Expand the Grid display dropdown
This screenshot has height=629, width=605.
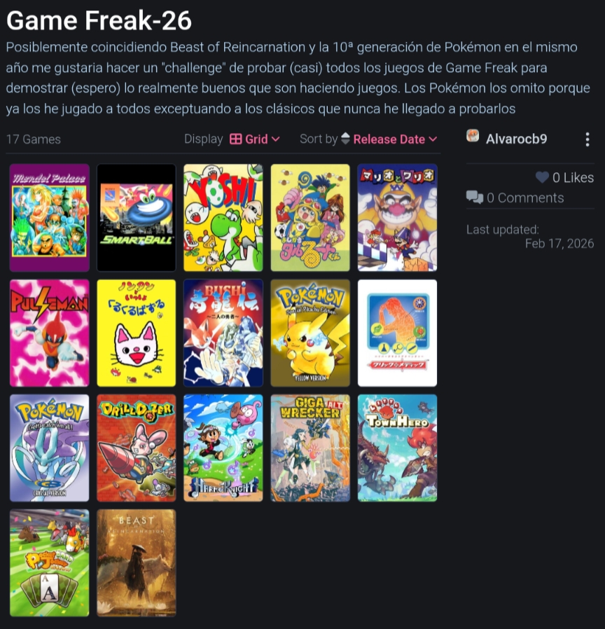255,139
